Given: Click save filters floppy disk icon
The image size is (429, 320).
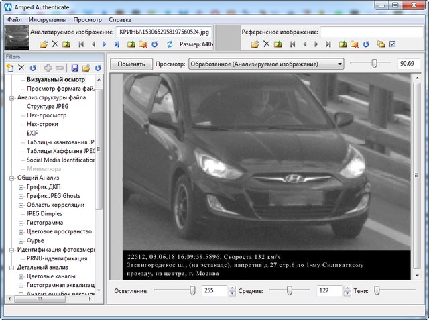Looking at the screenshot, I should click(75, 68).
